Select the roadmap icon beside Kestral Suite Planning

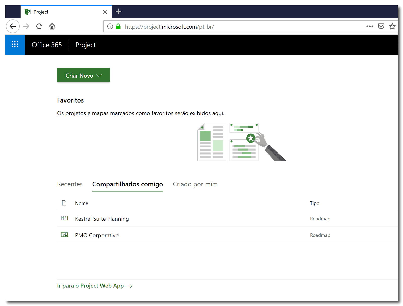point(64,218)
